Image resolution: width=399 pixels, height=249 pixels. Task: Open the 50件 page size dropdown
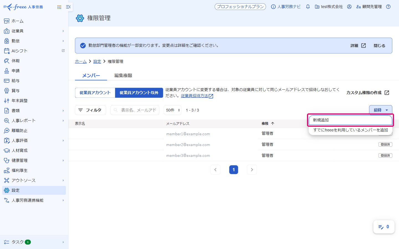point(173,110)
